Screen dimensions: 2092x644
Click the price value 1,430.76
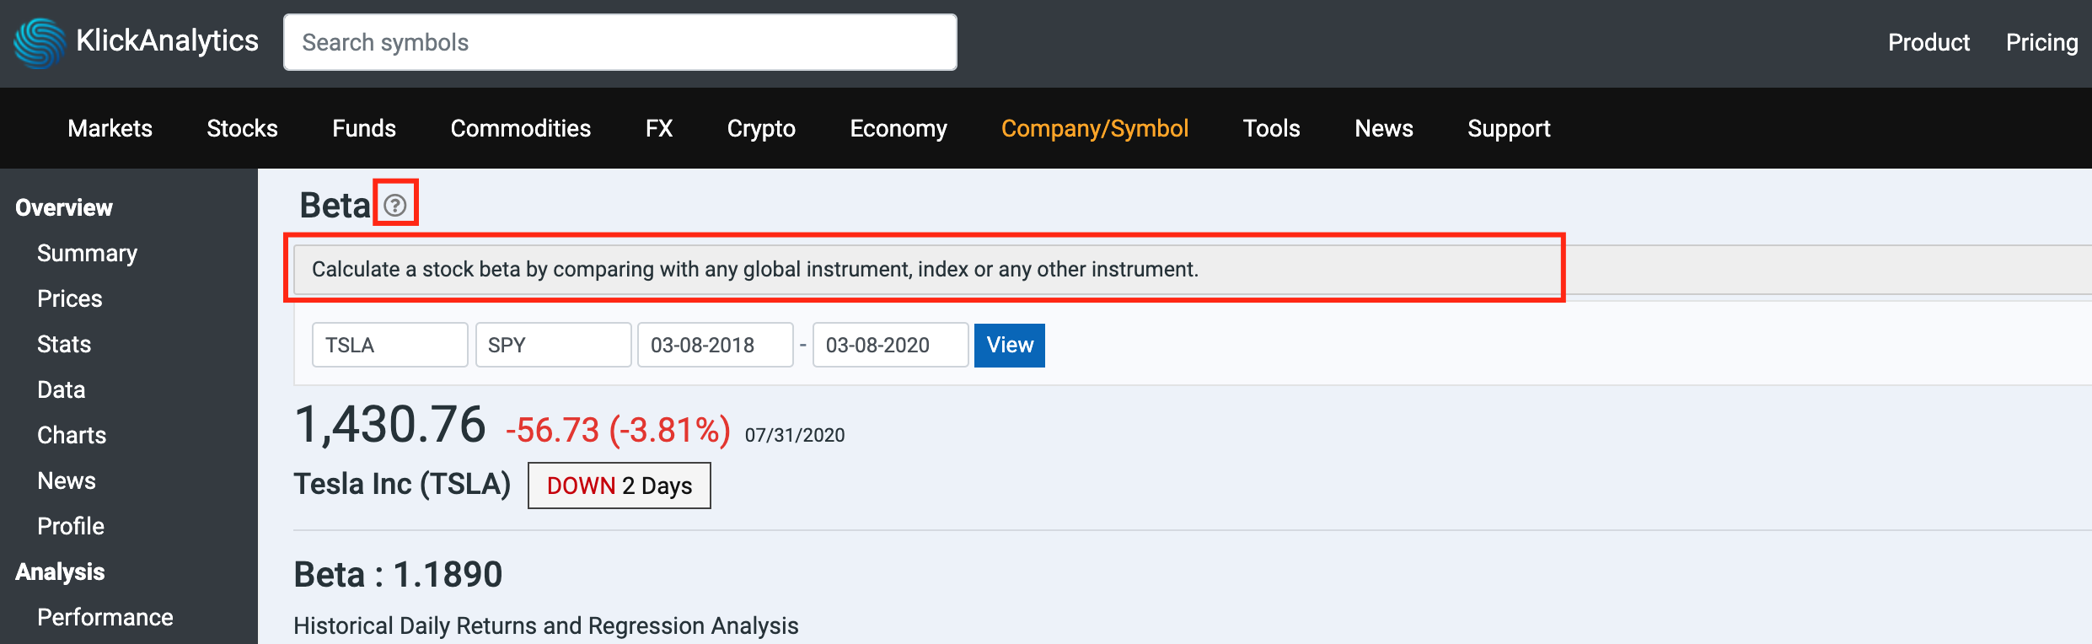390,424
